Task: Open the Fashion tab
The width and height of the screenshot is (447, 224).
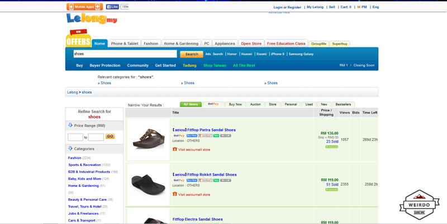Action: (x=151, y=43)
